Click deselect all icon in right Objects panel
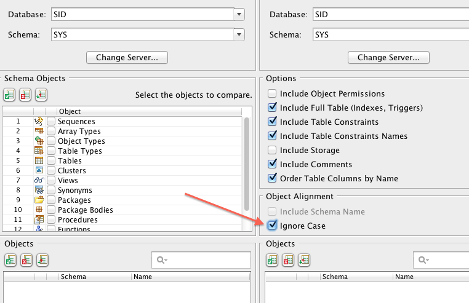Image resolution: width=469 pixels, height=303 pixels. [x=288, y=260]
